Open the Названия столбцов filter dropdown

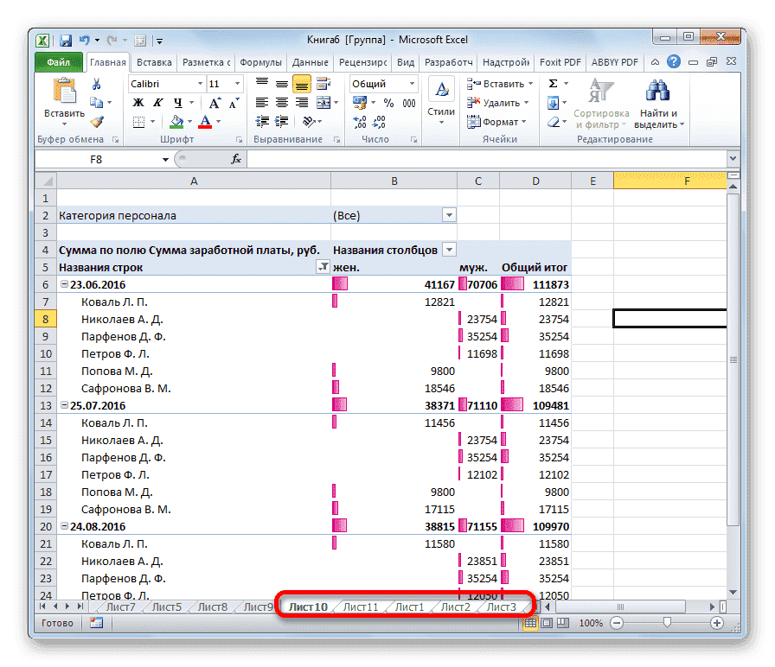tap(448, 250)
